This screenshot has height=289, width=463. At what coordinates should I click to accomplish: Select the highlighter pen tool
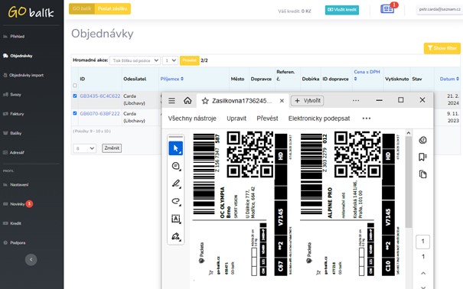(x=176, y=183)
